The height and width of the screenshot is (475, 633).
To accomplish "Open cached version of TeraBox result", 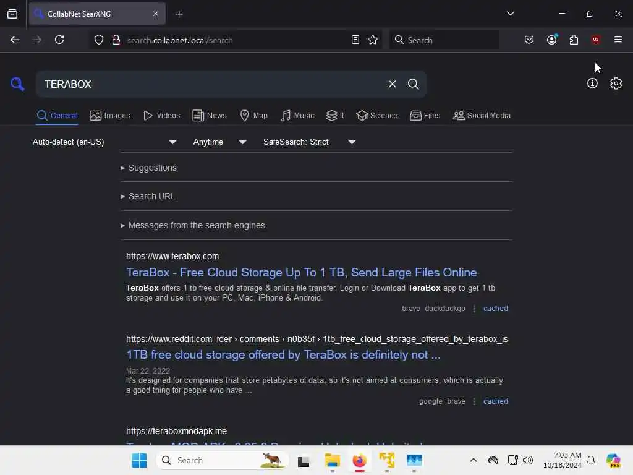I will (x=495, y=309).
